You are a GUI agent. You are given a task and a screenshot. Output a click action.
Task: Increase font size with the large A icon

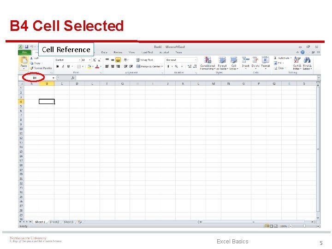tap(94, 60)
